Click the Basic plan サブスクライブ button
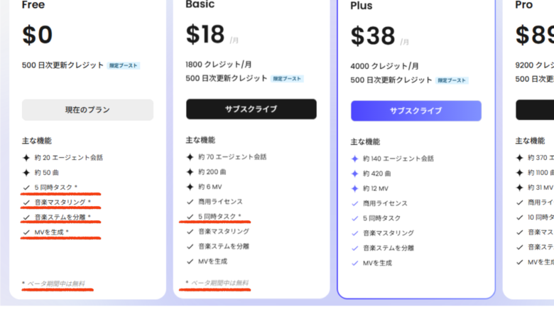Image resolution: width=554 pixels, height=312 pixels. click(251, 109)
